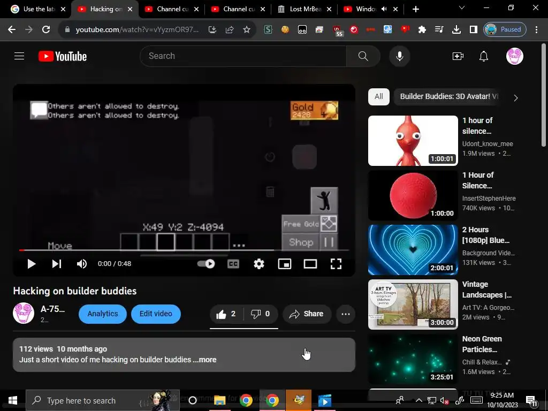Image resolution: width=548 pixels, height=411 pixels.
Task: Bookmark this page with star
Action: 246,29
